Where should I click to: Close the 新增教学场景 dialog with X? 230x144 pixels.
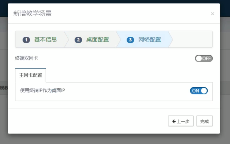pos(212,14)
